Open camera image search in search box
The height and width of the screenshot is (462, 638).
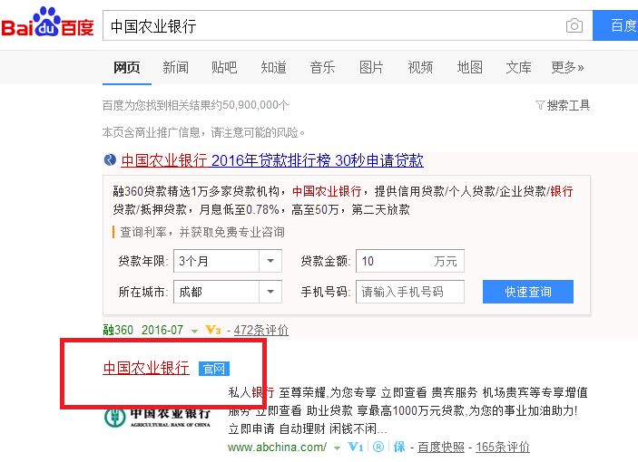click(574, 26)
